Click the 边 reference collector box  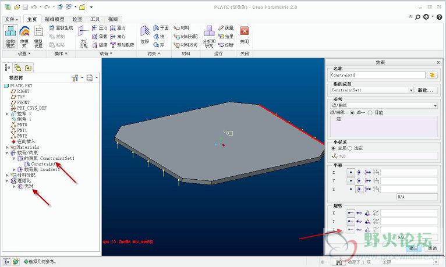click(384, 127)
